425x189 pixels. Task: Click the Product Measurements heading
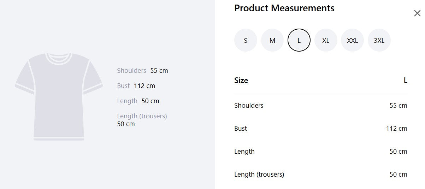284,8
